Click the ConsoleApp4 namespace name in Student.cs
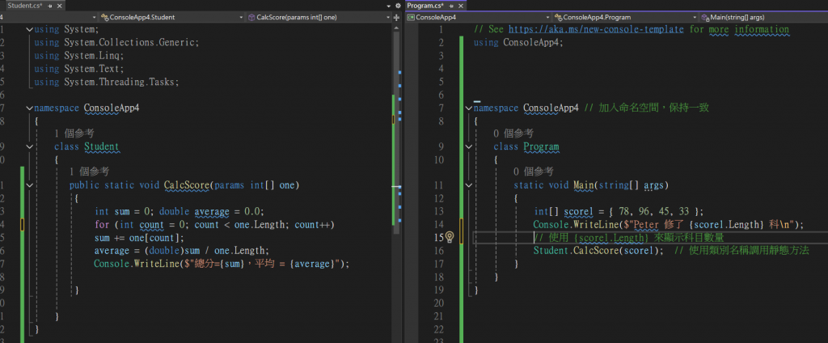 pyautogui.click(x=112, y=108)
